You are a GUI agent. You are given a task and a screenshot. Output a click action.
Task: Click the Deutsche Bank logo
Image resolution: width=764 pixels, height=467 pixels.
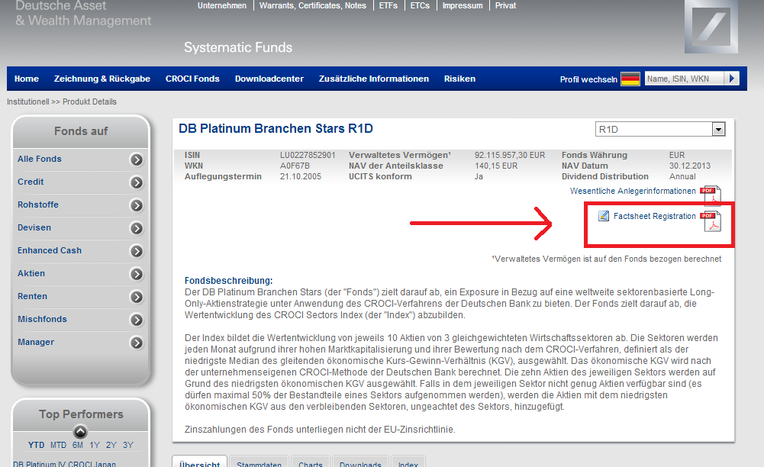(x=711, y=26)
